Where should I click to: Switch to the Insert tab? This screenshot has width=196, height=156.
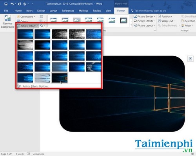pyautogui.click(x=29, y=11)
